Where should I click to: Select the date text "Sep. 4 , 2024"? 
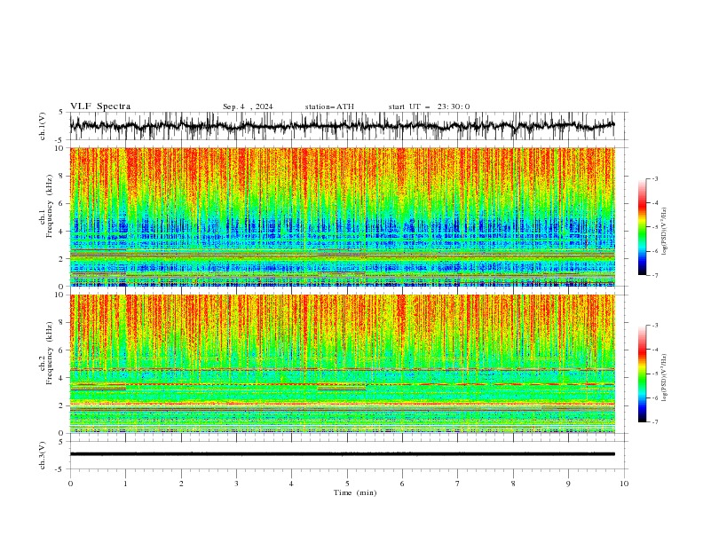[x=248, y=106]
